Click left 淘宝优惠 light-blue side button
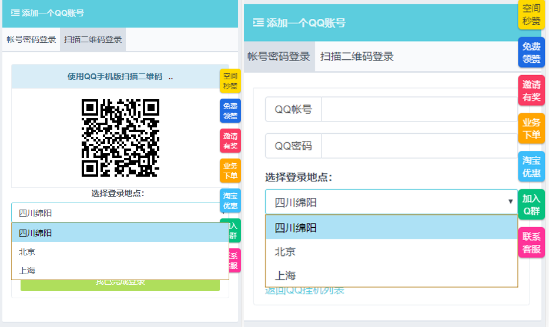Image resolution: width=549 pixels, height=327 pixels. [230, 201]
